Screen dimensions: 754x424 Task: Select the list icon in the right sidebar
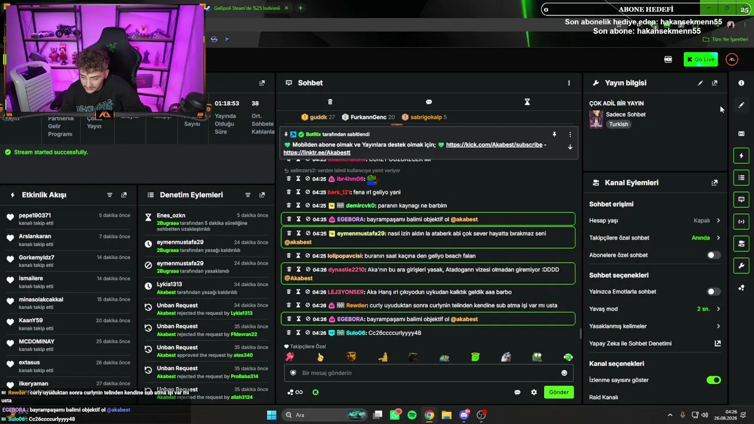coord(741,178)
